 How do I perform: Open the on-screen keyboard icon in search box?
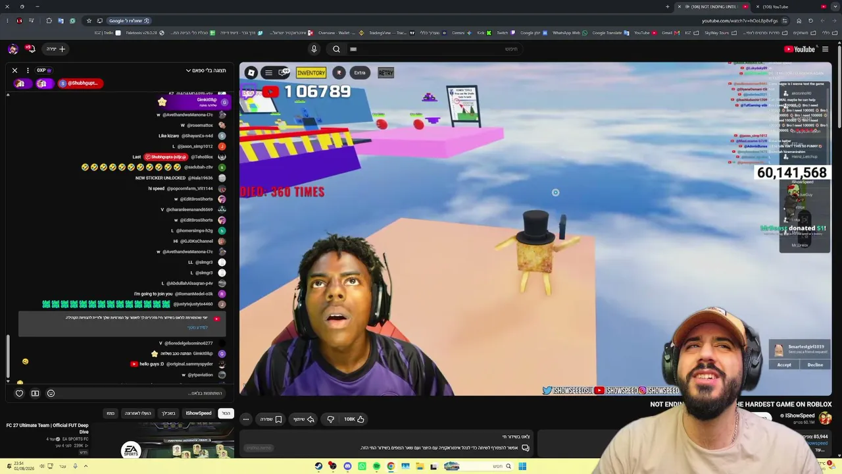coord(353,49)
